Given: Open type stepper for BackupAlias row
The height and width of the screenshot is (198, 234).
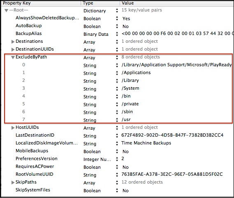Looking at the screenshot, I should [117, 34].
